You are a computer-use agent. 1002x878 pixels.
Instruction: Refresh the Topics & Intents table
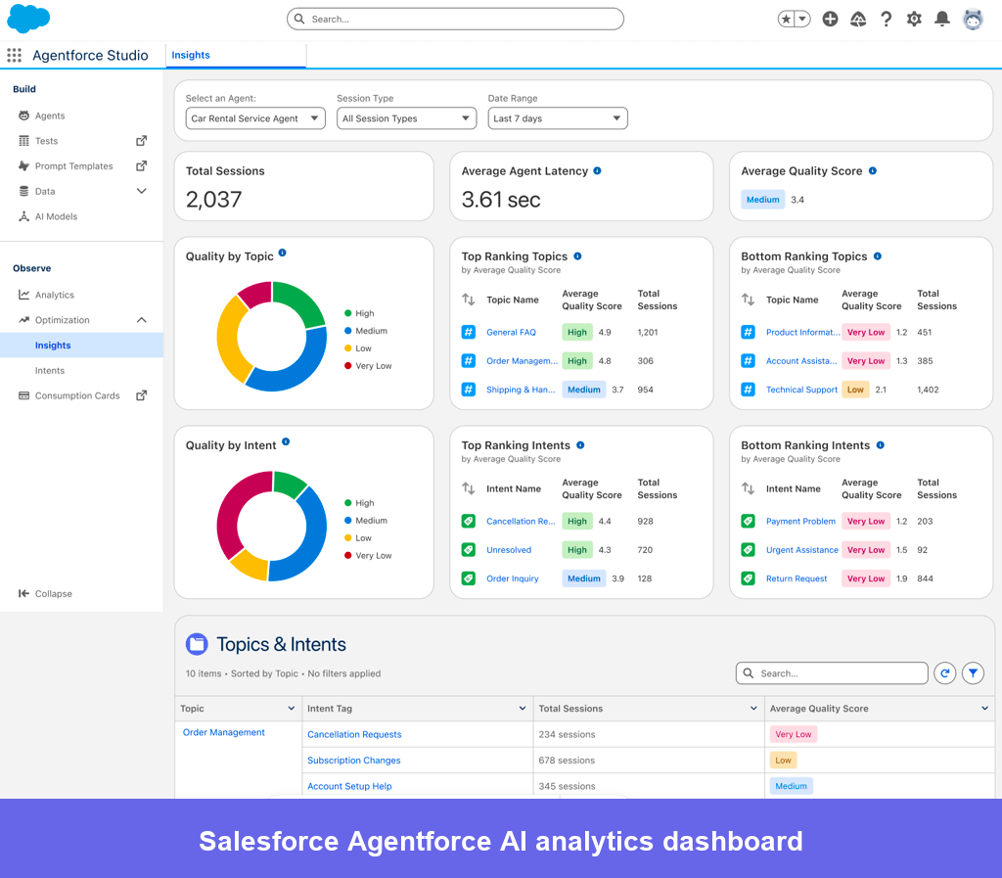pos(944,672)
